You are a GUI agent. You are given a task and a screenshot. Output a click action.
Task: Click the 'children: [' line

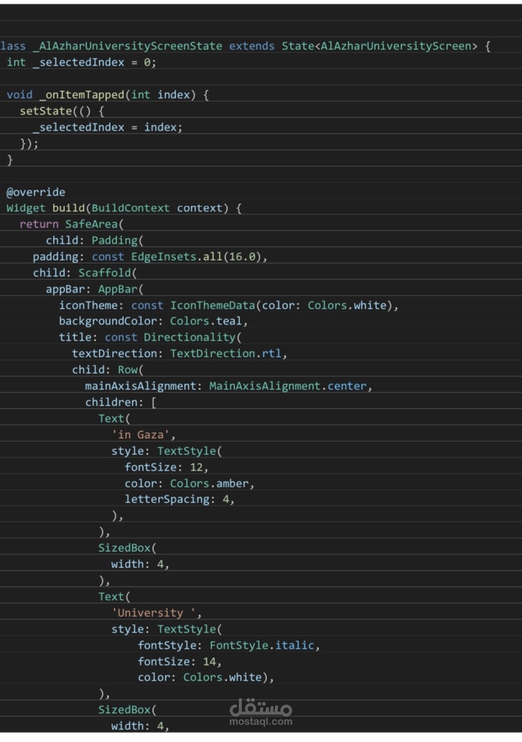point(121,403)
